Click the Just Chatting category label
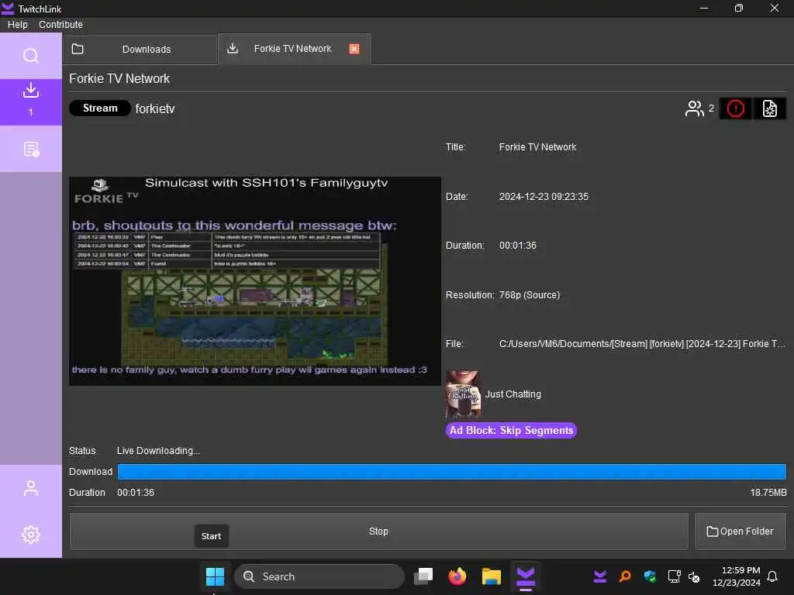The image size is (794, 595). coord(513,394)
